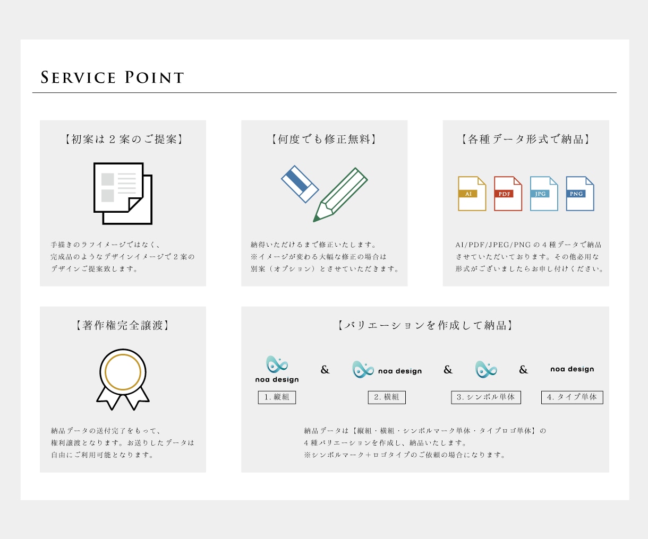
Task: Click the '2. 横組' label box
Action: click(387, 397)
